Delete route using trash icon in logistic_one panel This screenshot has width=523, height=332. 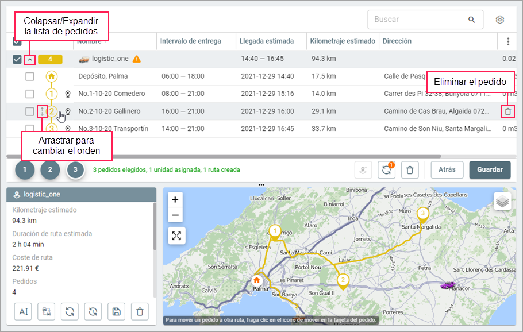pos(140,311)
